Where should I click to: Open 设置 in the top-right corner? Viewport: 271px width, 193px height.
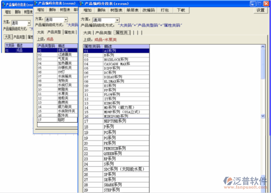(x=260, y=10)
